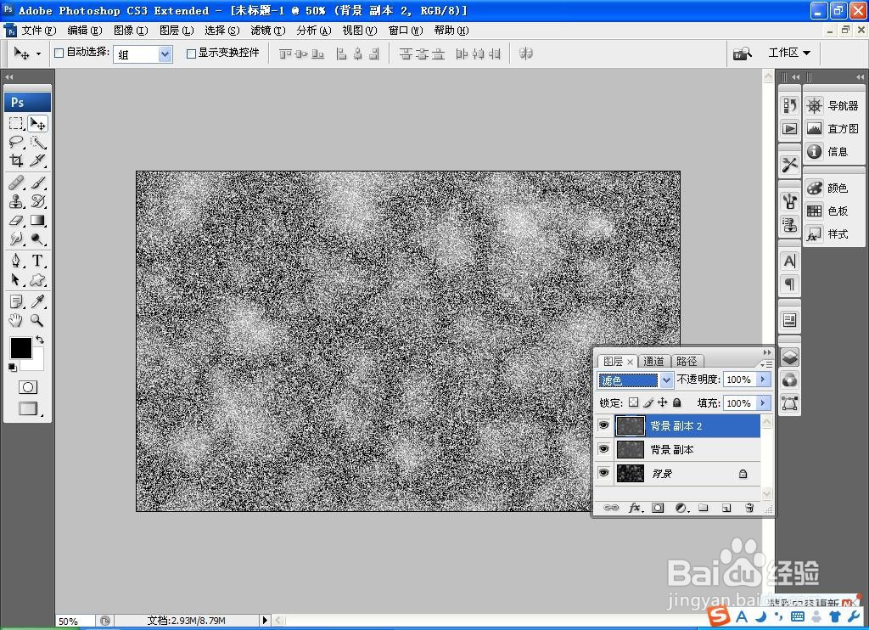
Task: Open 滤镜 menu
Action: coord(267,31)
